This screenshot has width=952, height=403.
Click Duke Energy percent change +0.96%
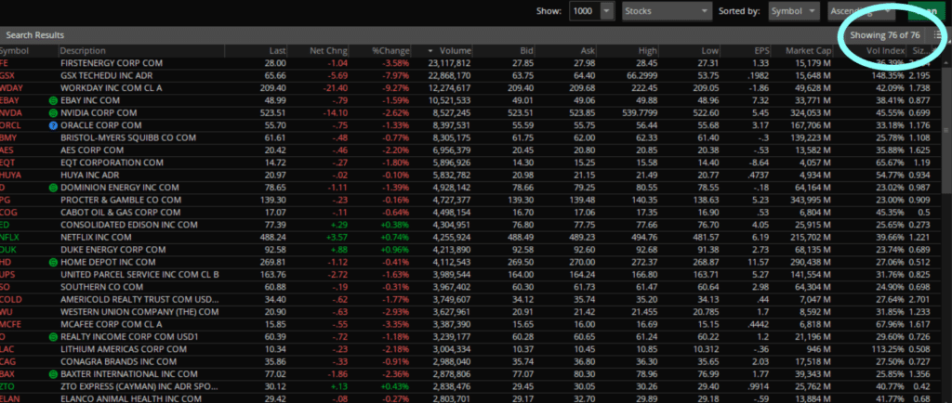[394, 250]
